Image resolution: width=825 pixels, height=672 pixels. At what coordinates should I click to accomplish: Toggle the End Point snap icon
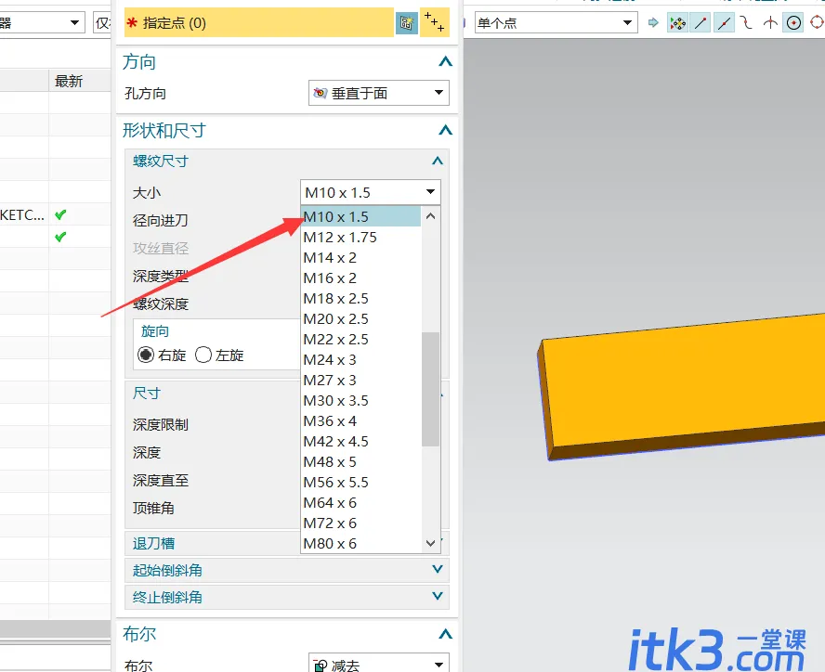701,22
